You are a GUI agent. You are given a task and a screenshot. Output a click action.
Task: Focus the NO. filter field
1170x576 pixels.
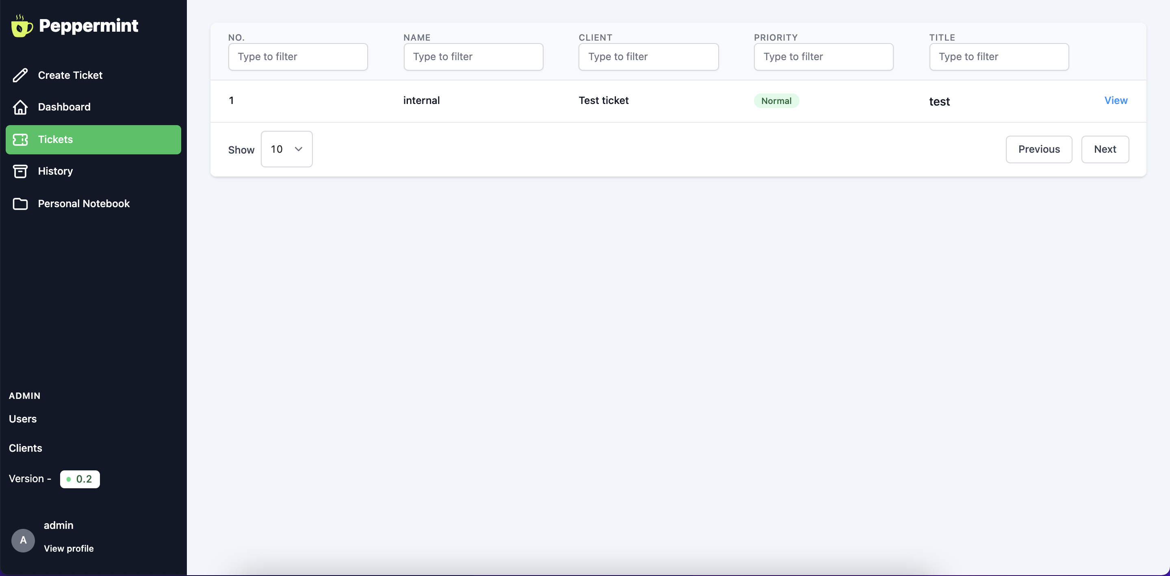click(x=297, y=57)
